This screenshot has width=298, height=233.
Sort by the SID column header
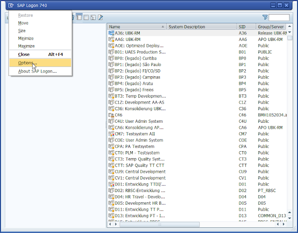pos(246,27)
